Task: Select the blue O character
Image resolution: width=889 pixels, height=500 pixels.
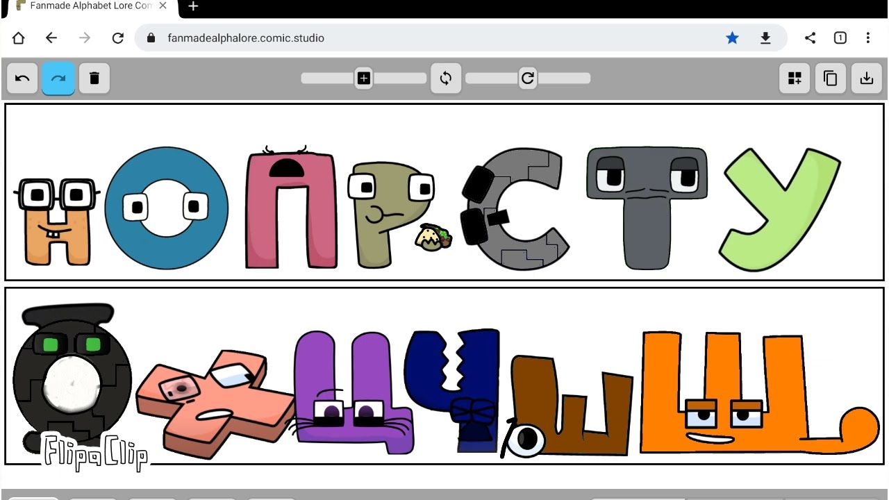Action: click(166, 208)
